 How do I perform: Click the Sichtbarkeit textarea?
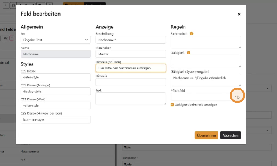[206, 42]
